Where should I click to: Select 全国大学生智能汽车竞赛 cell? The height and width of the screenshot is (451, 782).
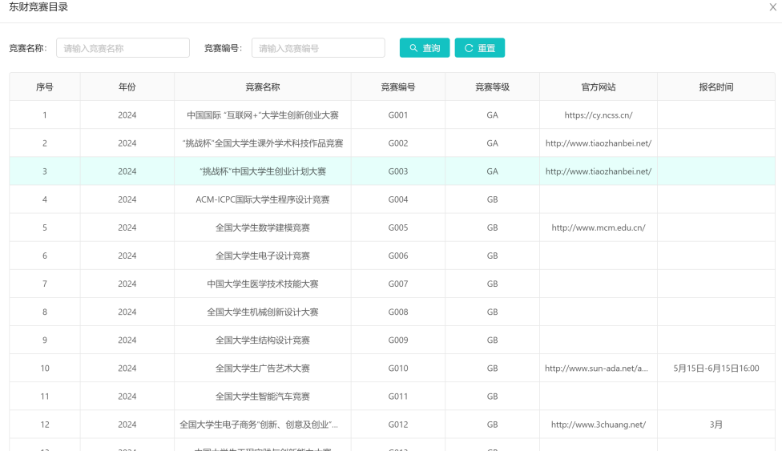click(263, 397)
